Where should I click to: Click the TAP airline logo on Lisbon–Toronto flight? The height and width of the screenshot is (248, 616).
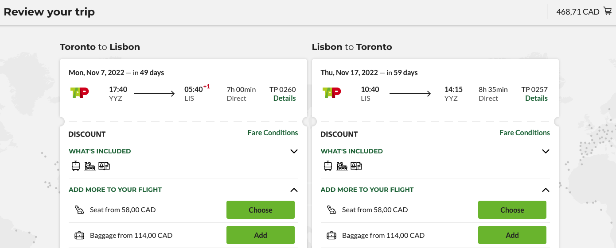pos(331,93)
